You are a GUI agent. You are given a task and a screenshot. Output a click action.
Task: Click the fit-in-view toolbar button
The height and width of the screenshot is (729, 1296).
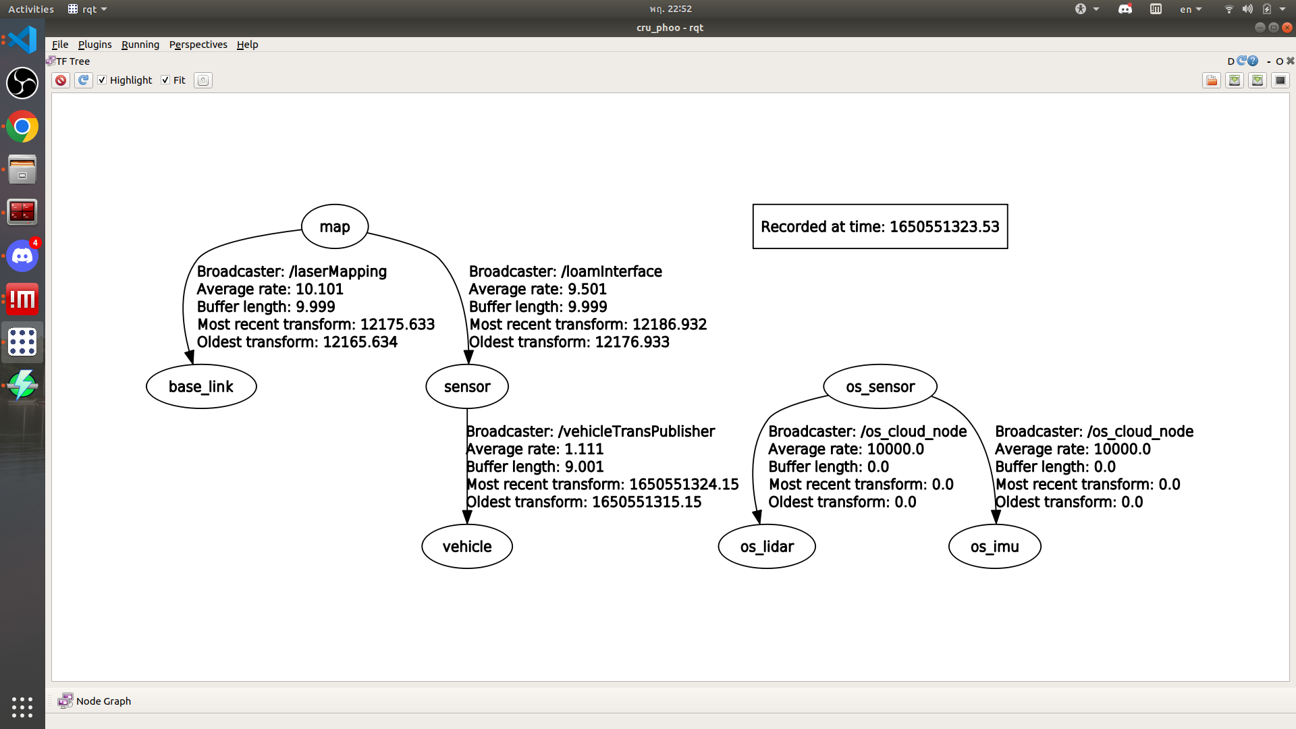pos(203,80)
